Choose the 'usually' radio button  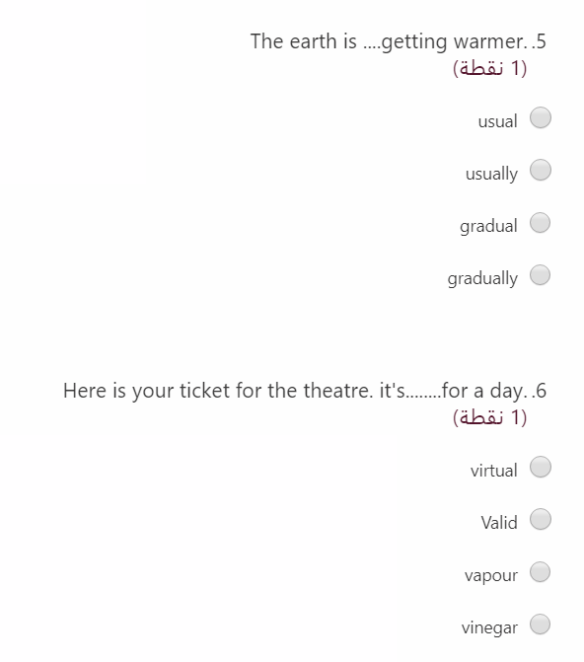tap(541, 170)
